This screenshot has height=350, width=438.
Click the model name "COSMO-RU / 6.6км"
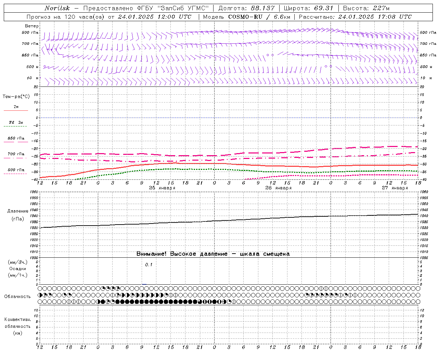(259, 17)
